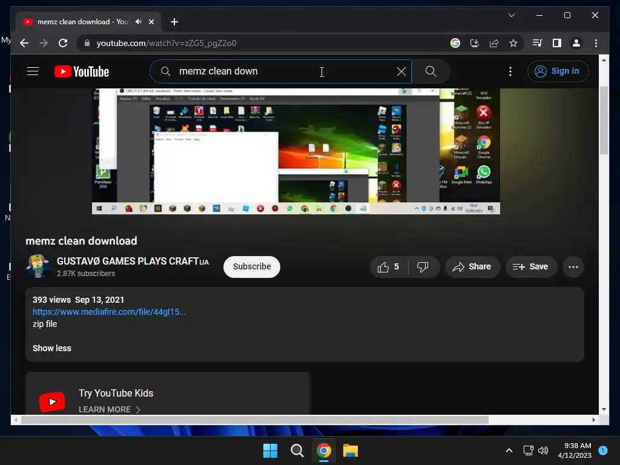Like the video with thumbs up

click(387, 267)
